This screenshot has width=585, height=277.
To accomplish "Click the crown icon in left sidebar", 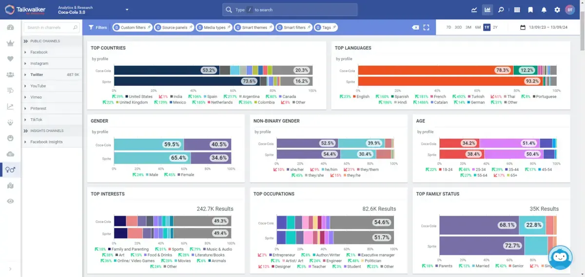I will point(10,43).
